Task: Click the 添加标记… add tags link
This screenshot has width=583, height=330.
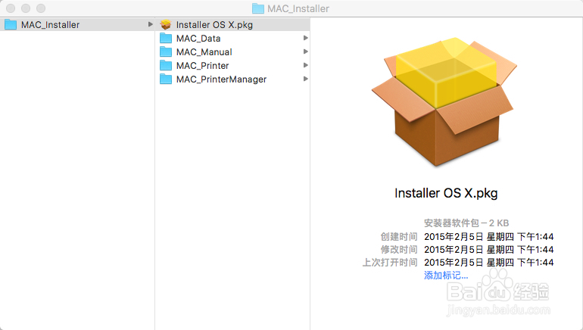Action: pos(446,276)
